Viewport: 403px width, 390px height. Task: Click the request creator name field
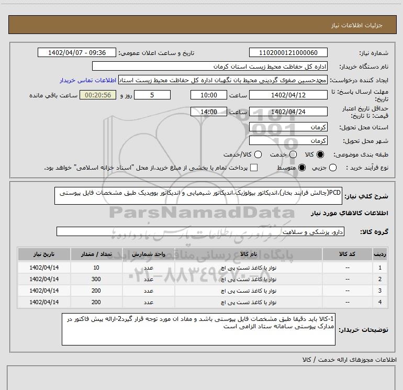pos(222,80)
